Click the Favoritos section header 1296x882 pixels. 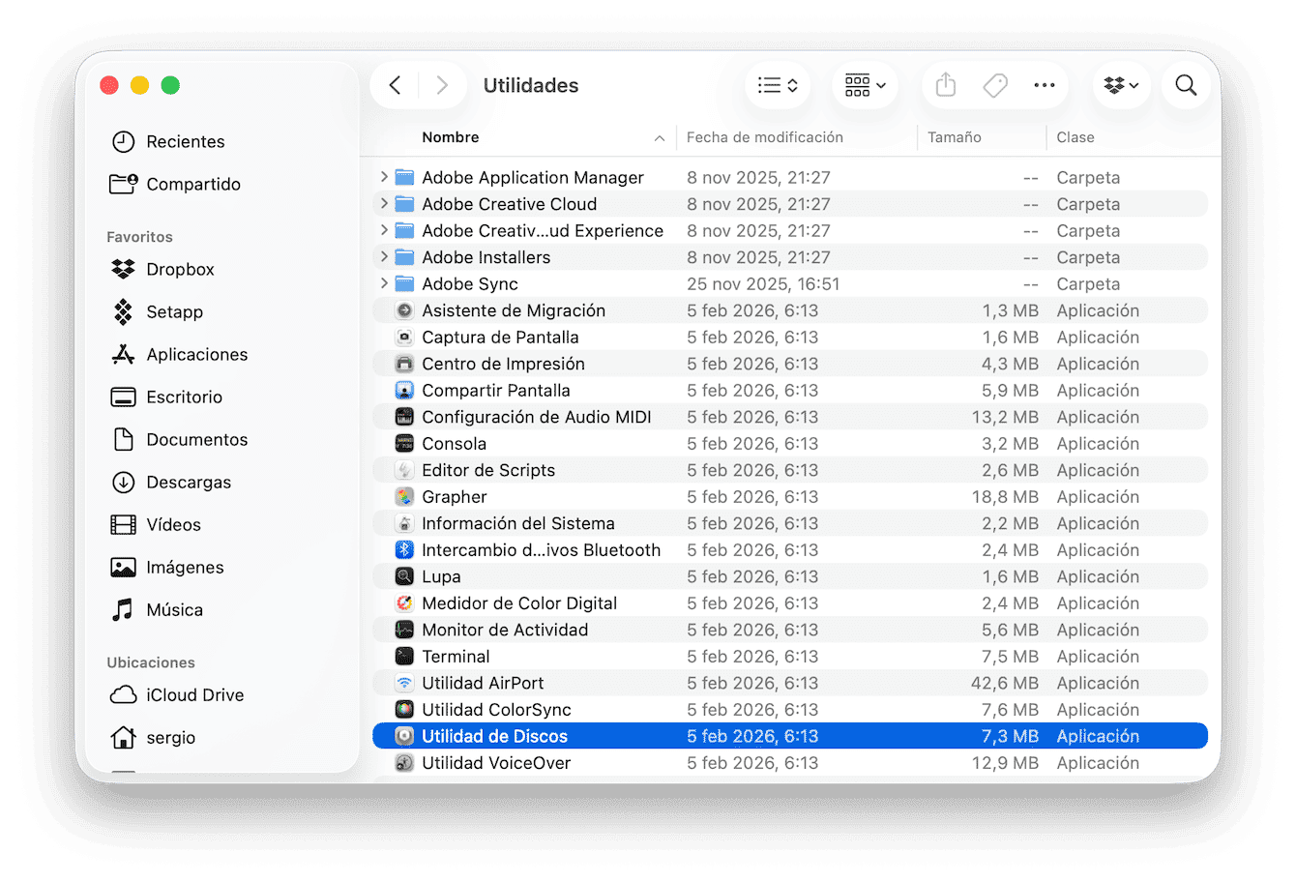[x=139, y=237]
